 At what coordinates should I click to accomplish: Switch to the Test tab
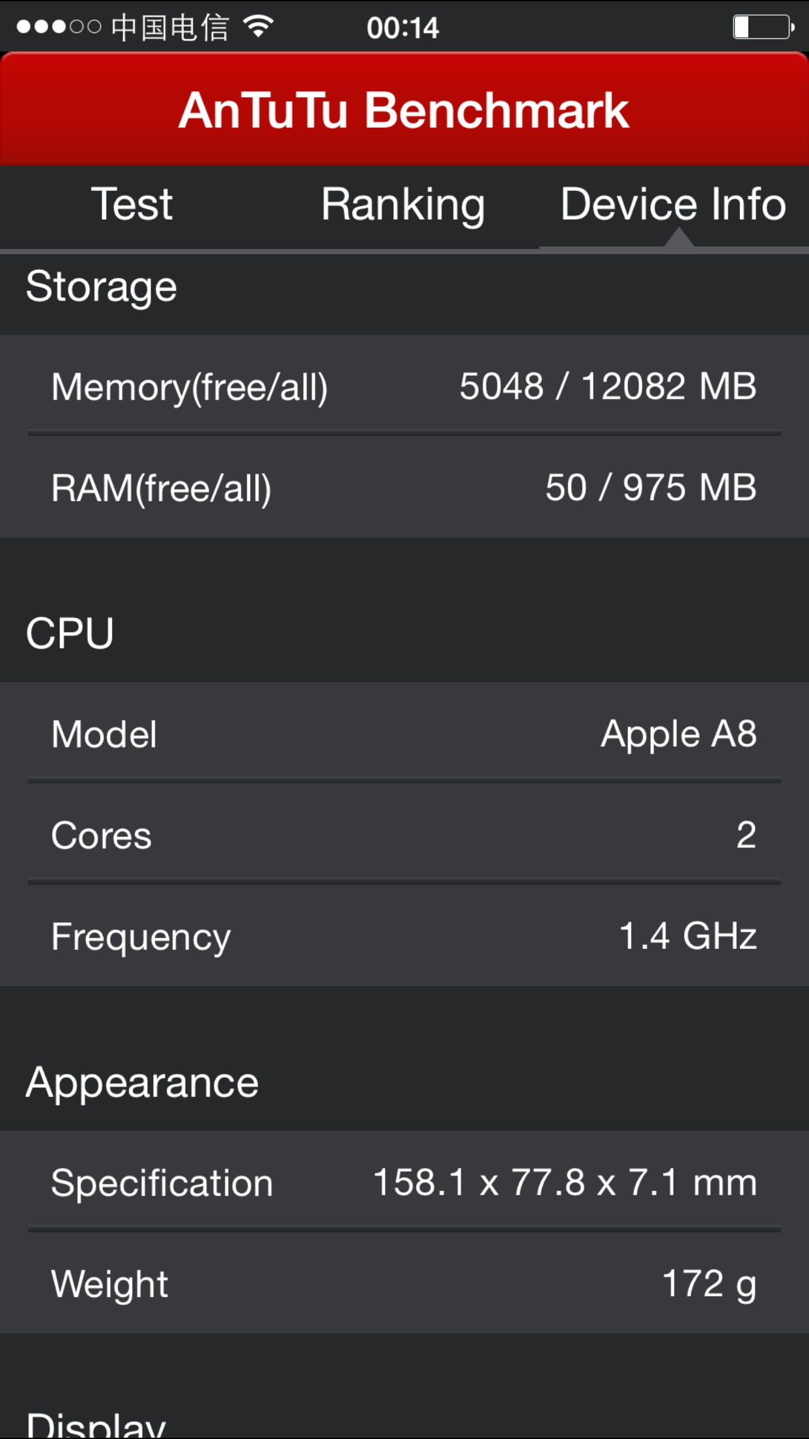click(132, 205)
